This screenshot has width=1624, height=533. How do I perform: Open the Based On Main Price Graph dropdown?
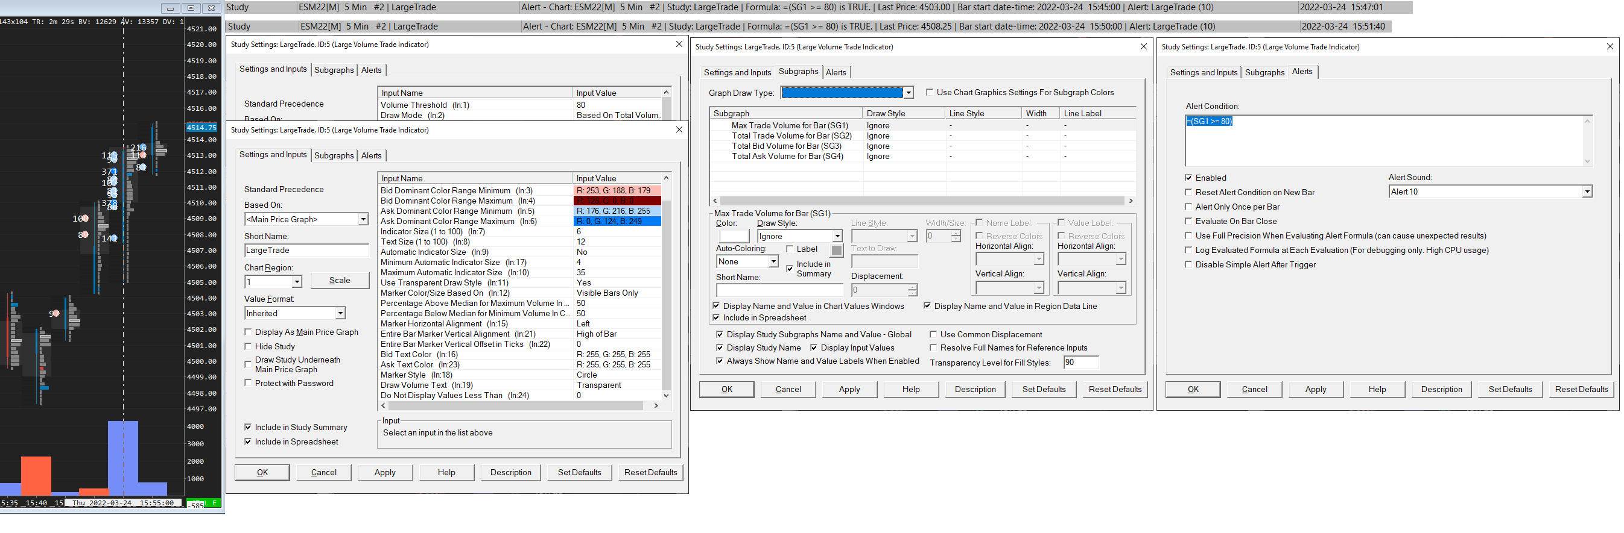click(x=363, y=220)
